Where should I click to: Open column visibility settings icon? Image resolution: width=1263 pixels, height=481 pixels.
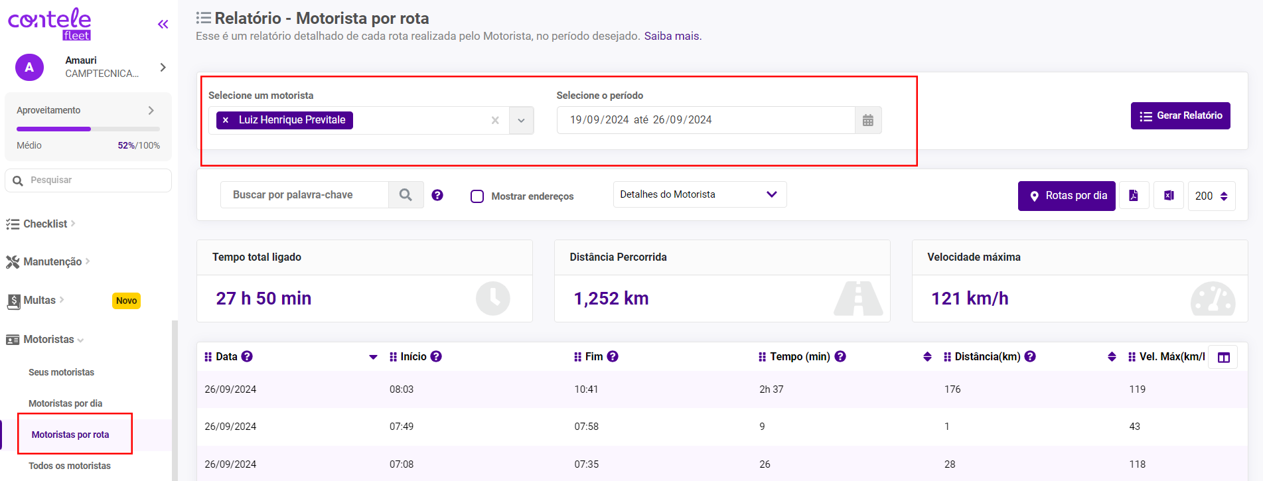pyautogui.click(x=1223, y=358)
